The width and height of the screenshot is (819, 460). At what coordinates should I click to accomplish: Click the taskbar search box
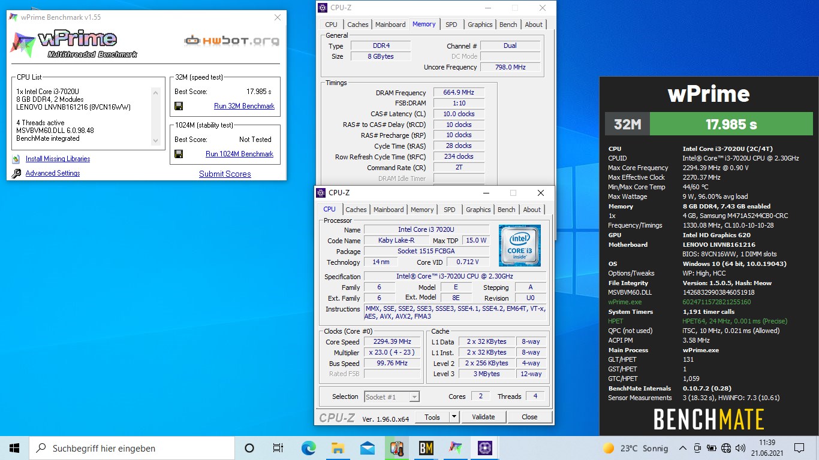(132, 448)
